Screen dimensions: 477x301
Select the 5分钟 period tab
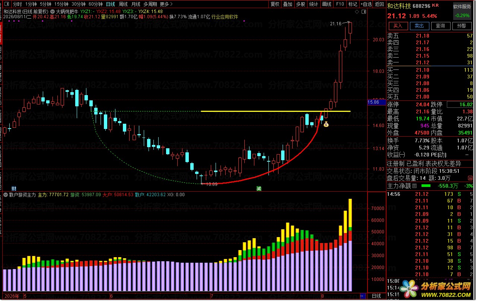pyautogui.click(x=45, y=4)
